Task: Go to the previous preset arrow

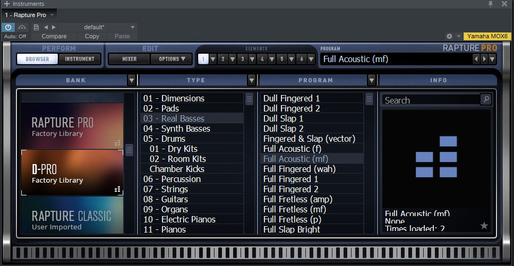Action: [x=46, y=27]
